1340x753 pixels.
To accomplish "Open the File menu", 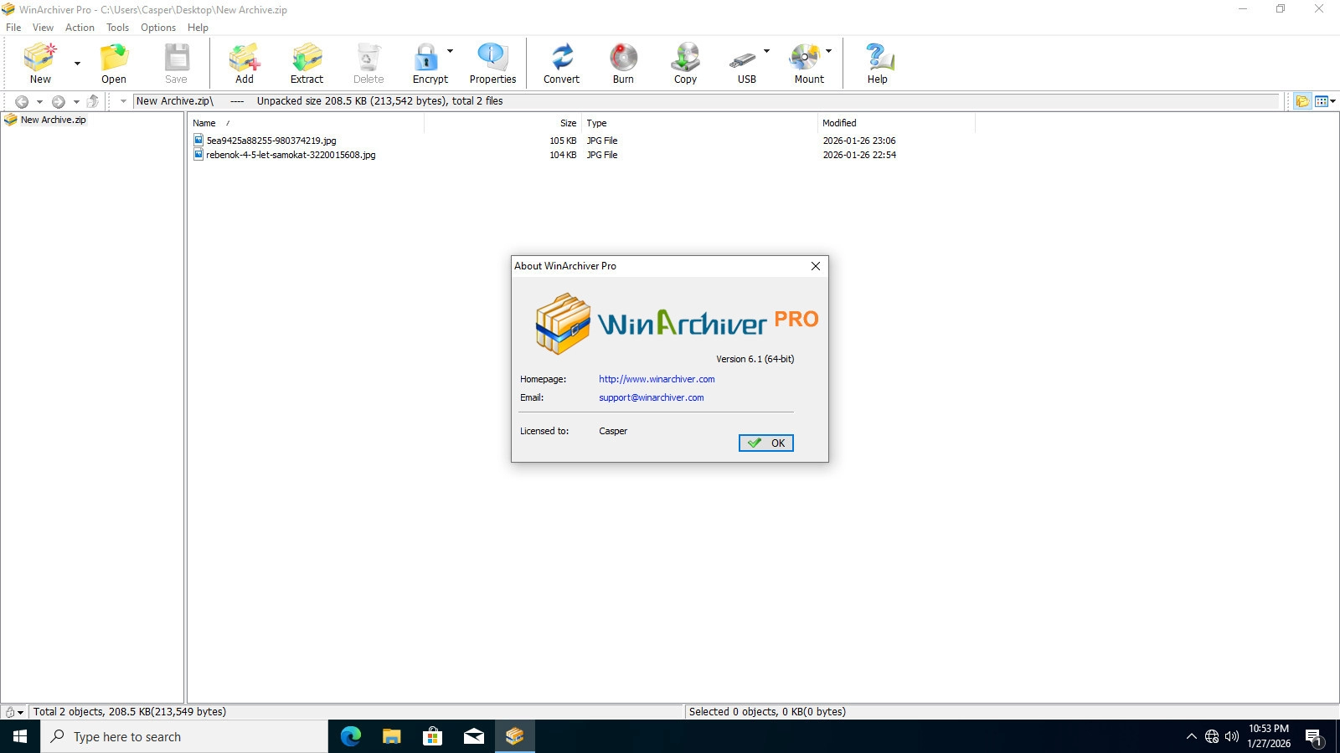I will pyautogui.click(x=13, y=28).
